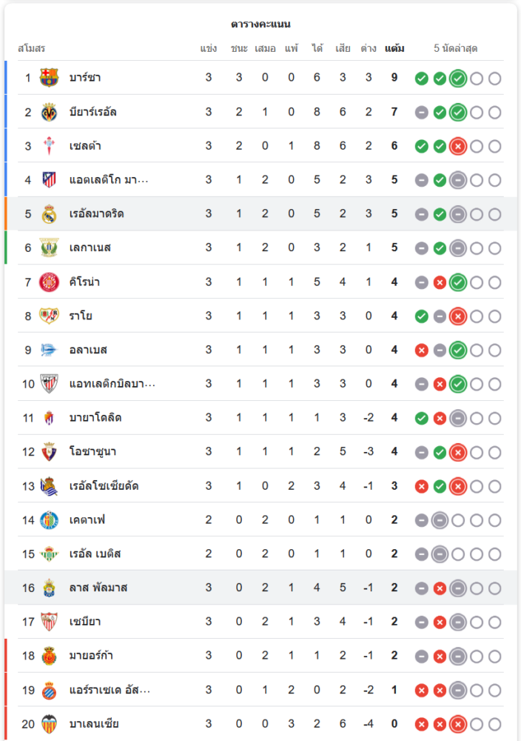
Task: Click Celta's red loss result circle
Action: click(458, 147)
